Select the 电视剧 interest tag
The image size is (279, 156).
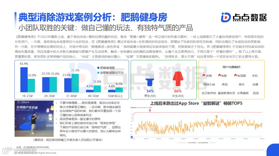[242, 76]
